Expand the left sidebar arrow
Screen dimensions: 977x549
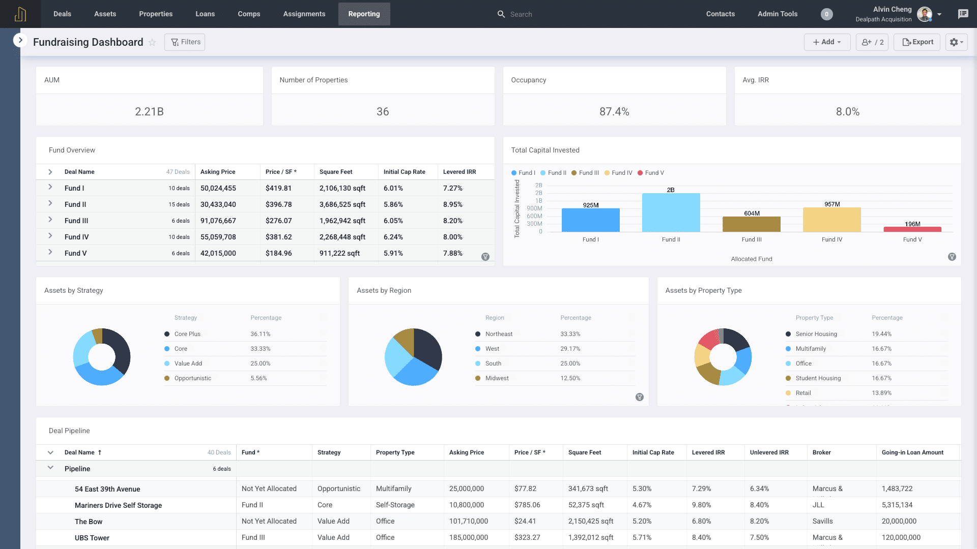[x=20, y=40]
